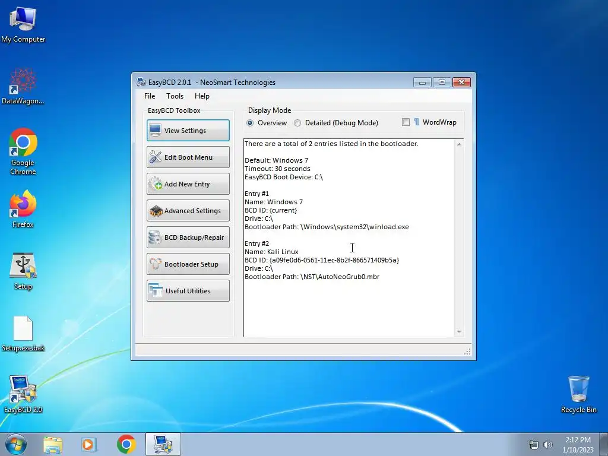Select the Setup desktop icon

coord(23,271)
